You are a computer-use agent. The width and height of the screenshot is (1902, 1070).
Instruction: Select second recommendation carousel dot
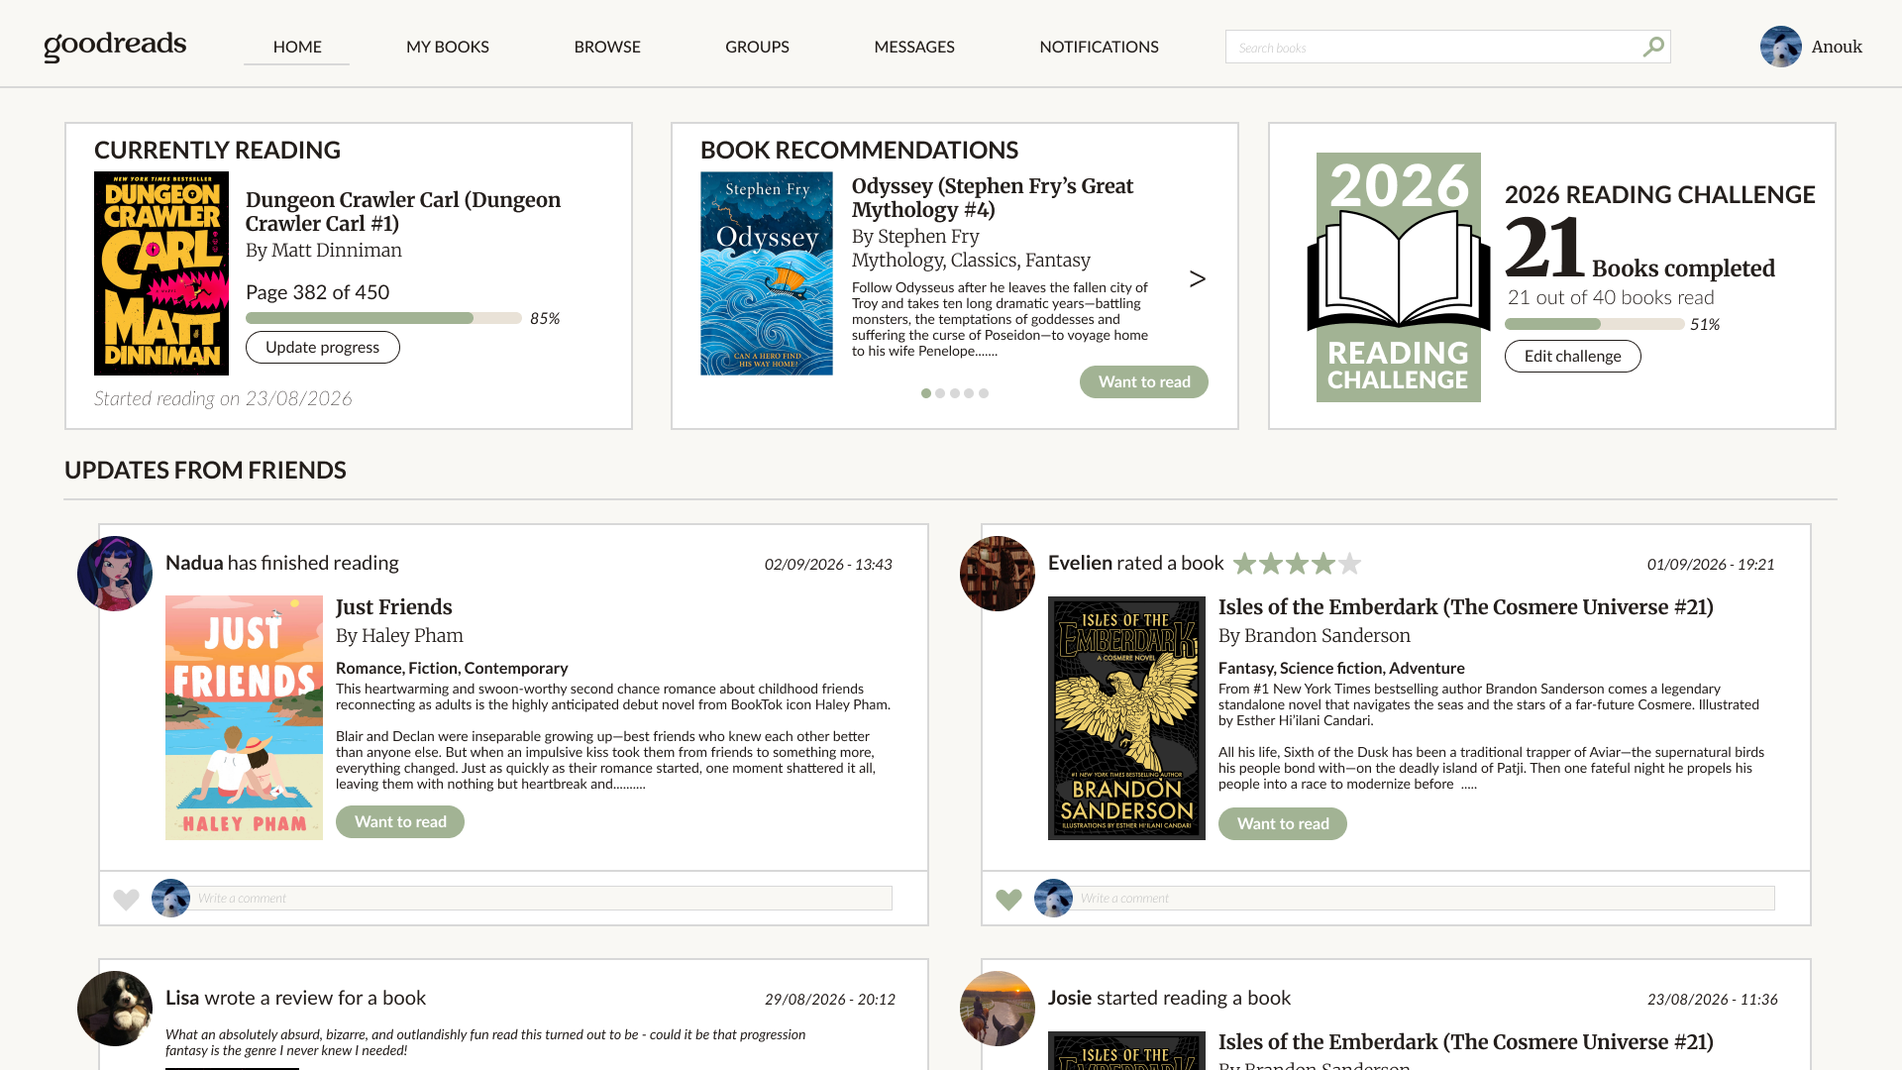click(940, 393)
